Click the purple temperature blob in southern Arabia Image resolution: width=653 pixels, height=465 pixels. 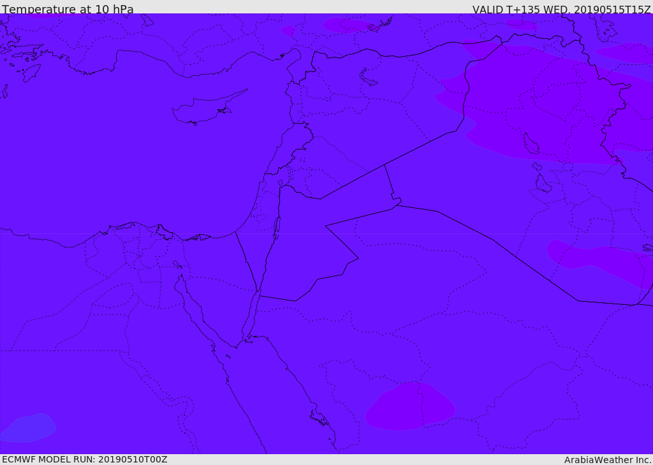click(x=410, y=406)
